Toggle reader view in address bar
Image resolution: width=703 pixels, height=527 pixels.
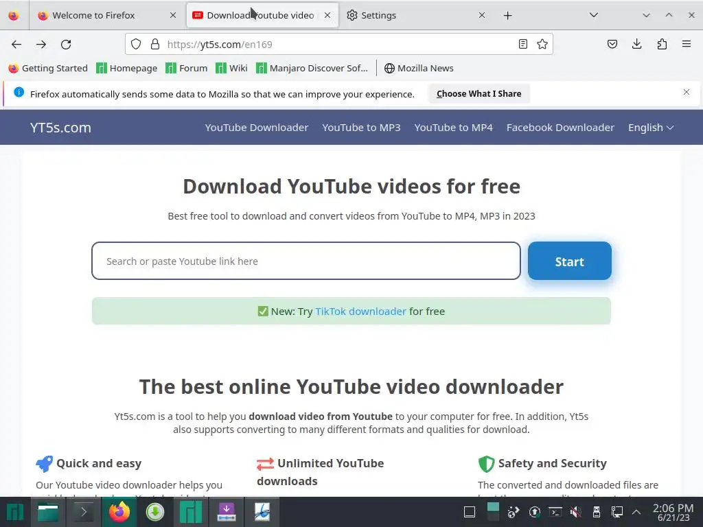[522, 44]
